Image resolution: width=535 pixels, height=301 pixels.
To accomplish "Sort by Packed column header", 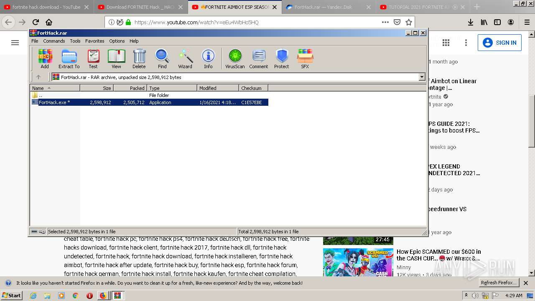I will click(130, 88).
